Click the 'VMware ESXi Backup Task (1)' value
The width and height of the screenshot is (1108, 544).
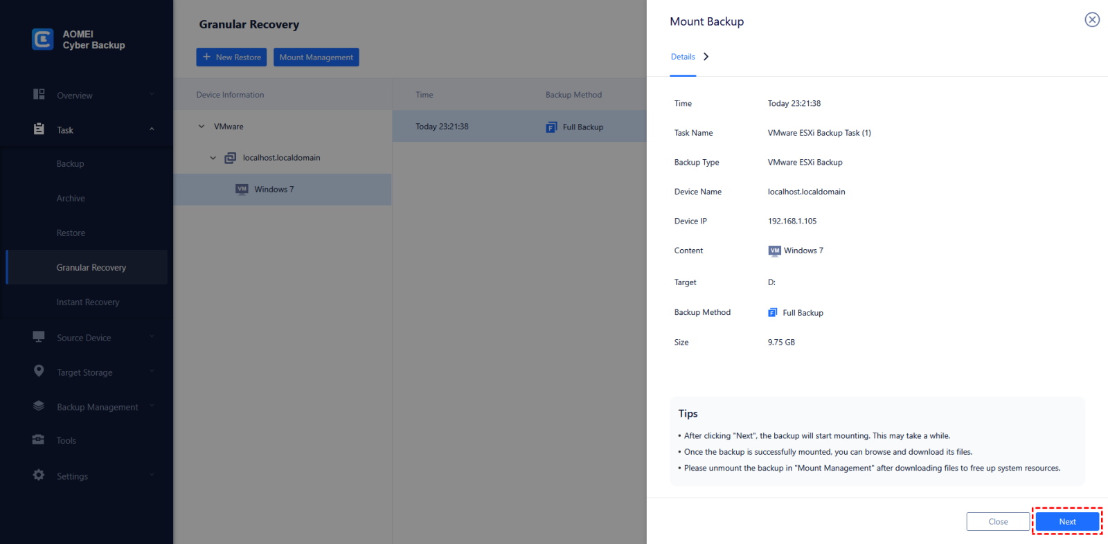819,133
